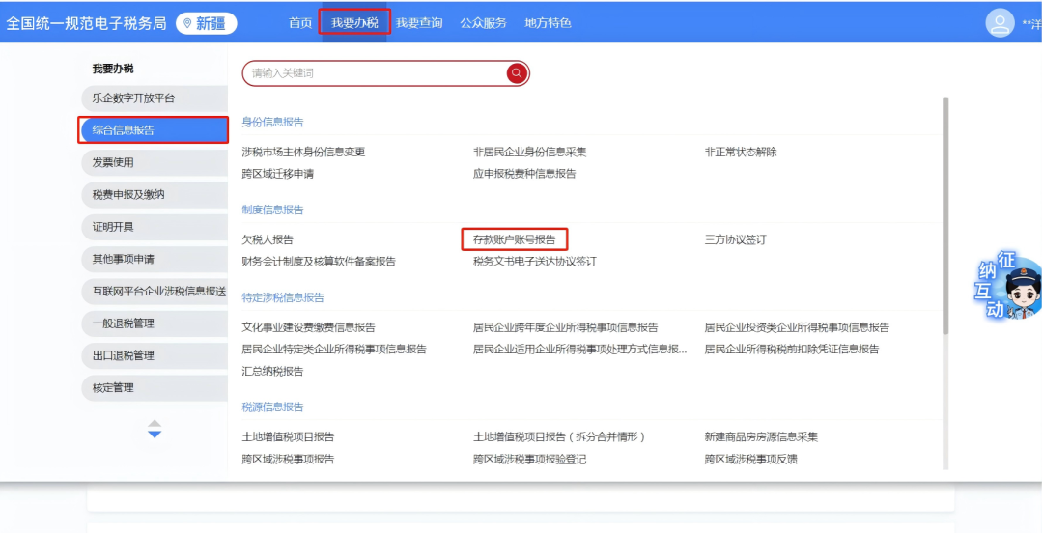Viewport: 1043px width, 533px height.
Task: Open 税务文书电子送达协议签订 link
Action: coord(535,262)
